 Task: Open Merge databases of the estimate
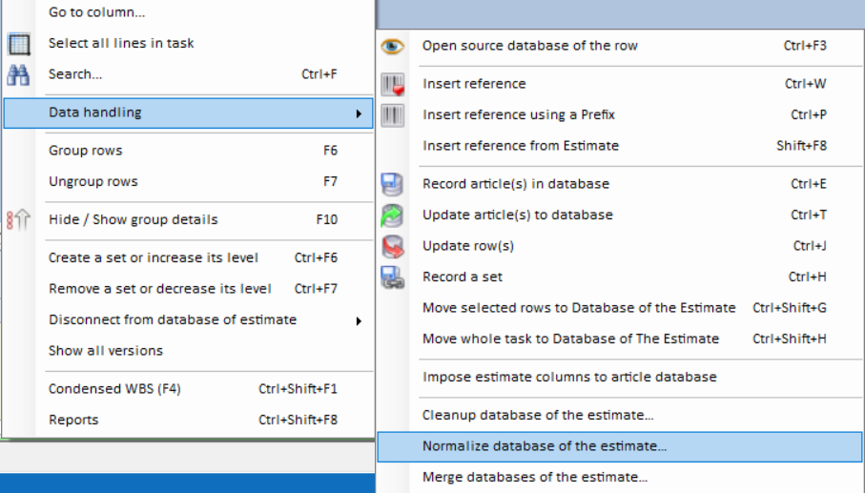coord(535,477)
